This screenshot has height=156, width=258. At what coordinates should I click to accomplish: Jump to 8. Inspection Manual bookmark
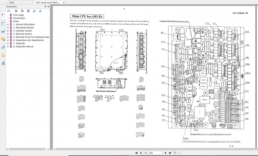click(23, 47)
